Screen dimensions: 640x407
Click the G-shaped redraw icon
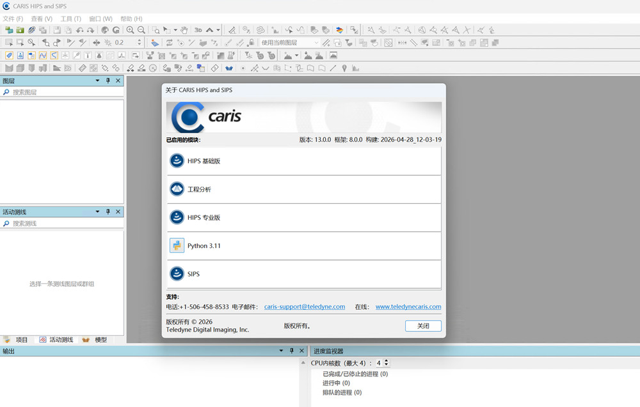pyautogui.click(x=116, y=30)
